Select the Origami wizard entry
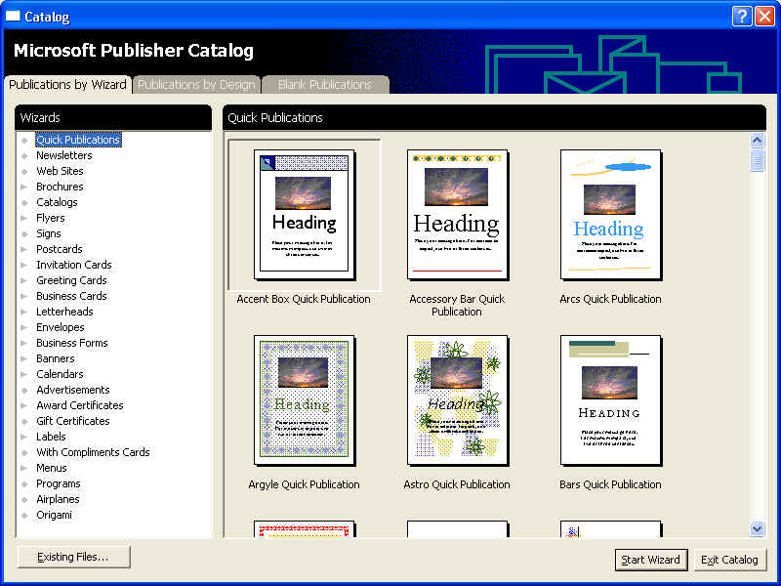This screenshot has width=781, height=586. point(54,515)
